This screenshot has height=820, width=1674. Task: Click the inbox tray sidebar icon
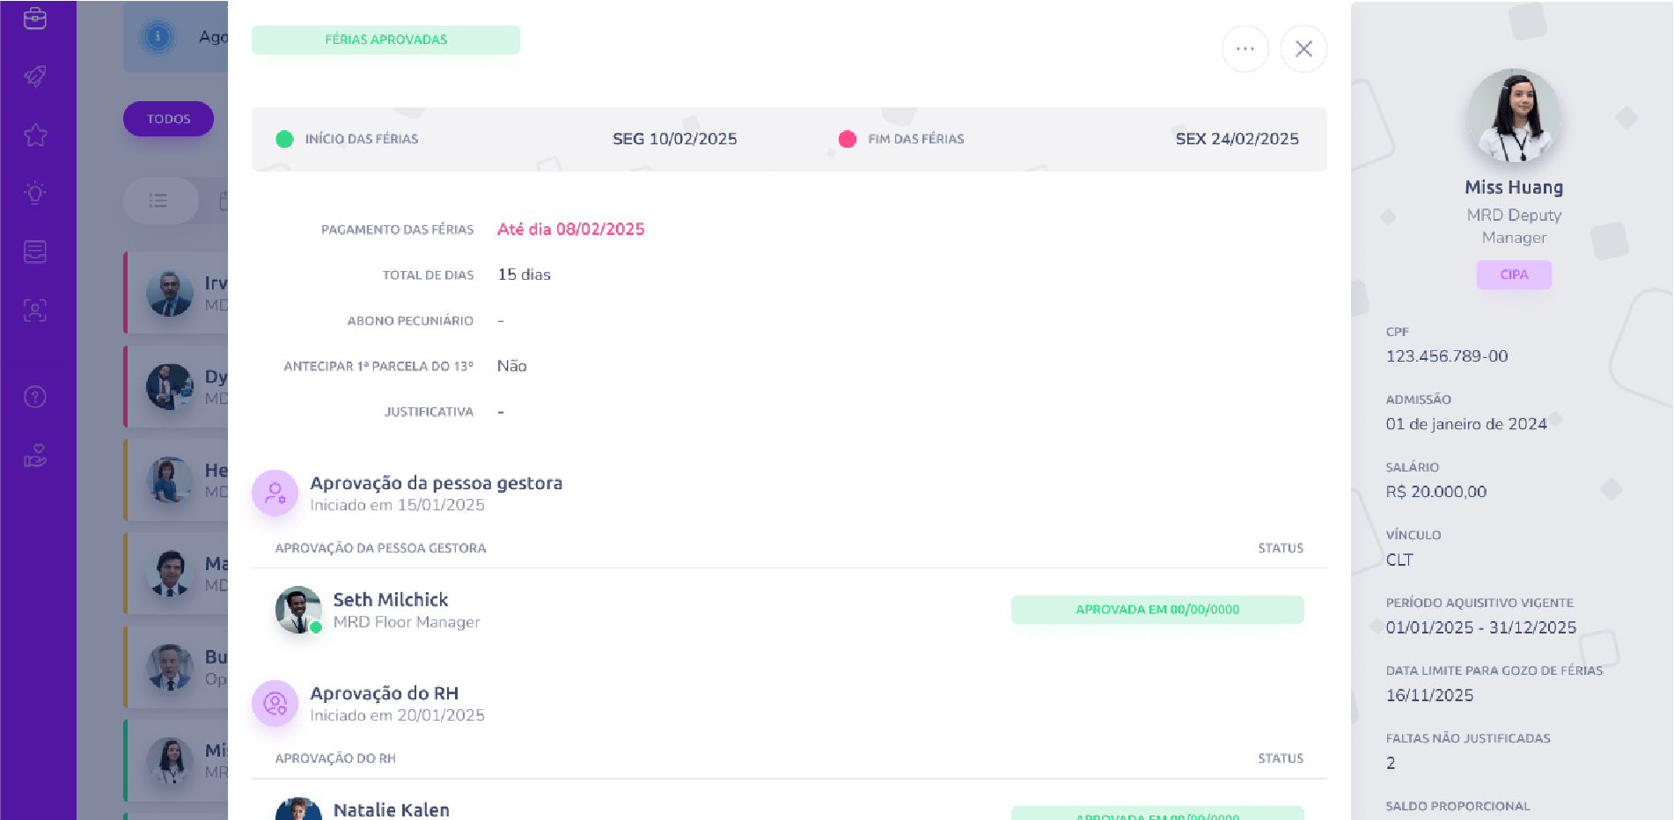pos(35,252)
